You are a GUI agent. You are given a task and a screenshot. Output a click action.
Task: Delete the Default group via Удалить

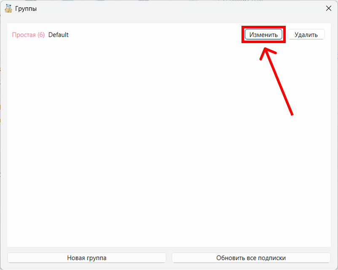(x=306, y=35)
